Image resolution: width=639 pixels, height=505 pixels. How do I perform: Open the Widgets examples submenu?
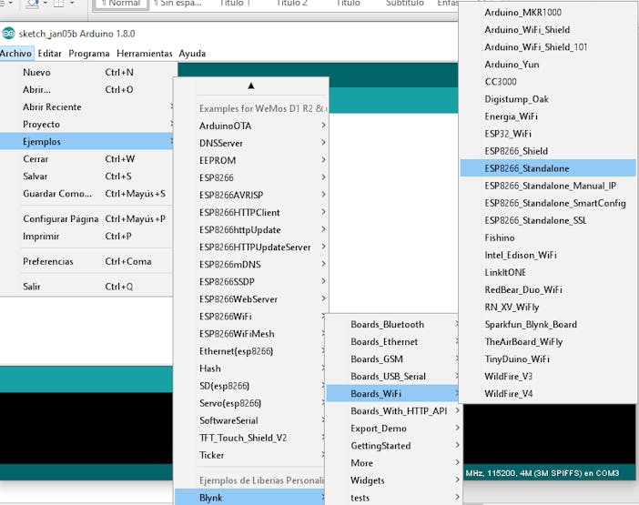pyautogui.click(x=393, y=480)
